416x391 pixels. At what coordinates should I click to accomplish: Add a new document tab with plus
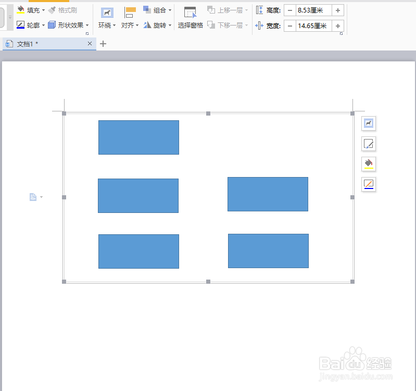pos(103,44)
